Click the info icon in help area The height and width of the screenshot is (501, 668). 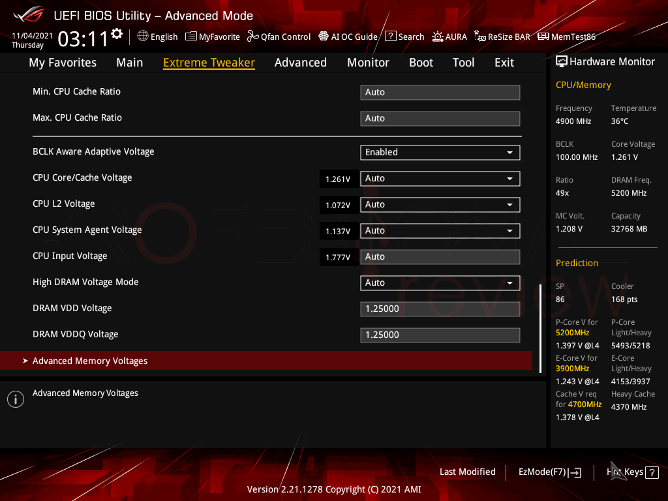[16, 399]
